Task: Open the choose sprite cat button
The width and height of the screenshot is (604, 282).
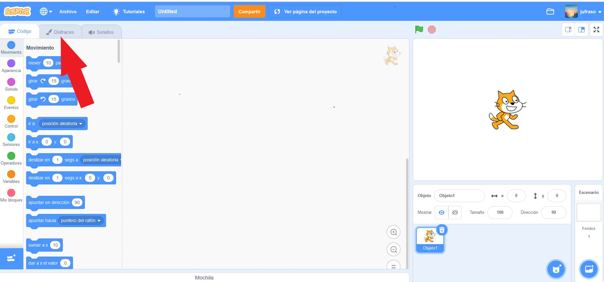Action: coord(556,269)
